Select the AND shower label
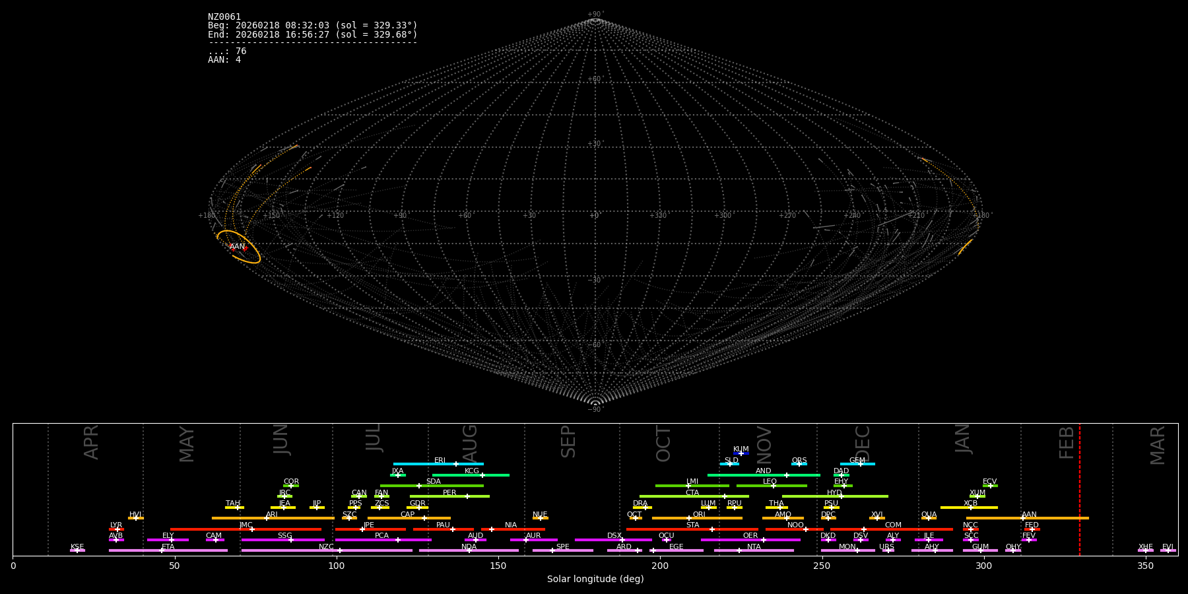The width and height of the screenshot is (1188, 594). [764, 471]
